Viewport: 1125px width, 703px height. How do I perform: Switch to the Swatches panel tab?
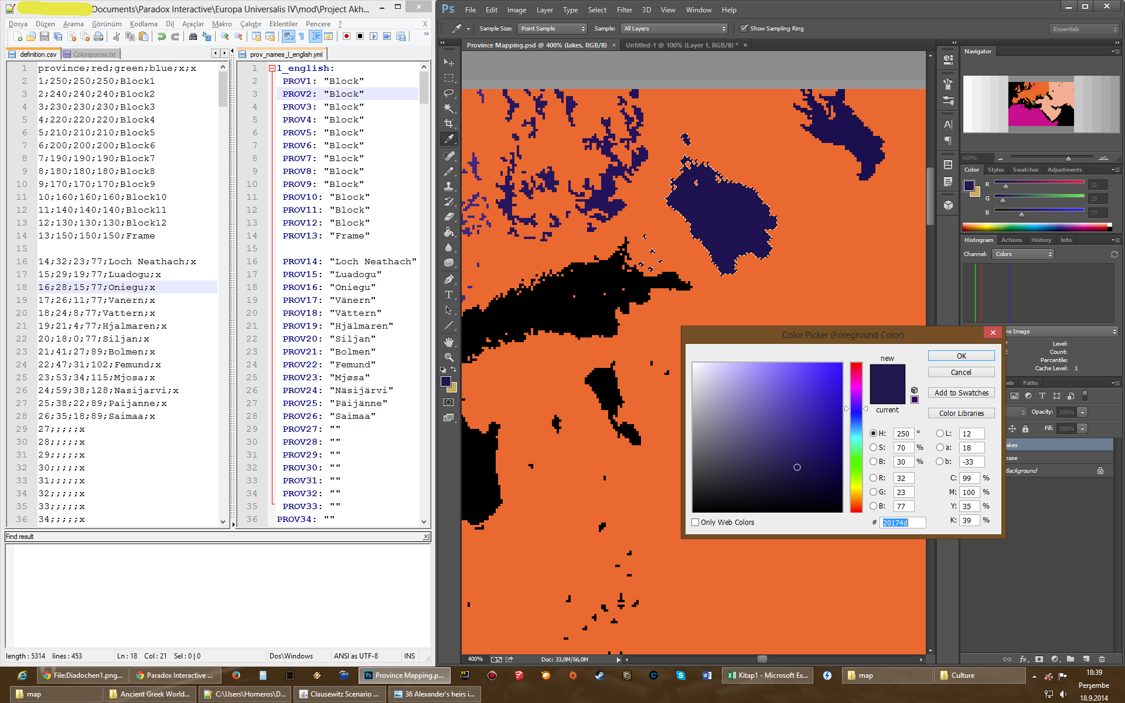point(1025,170)
